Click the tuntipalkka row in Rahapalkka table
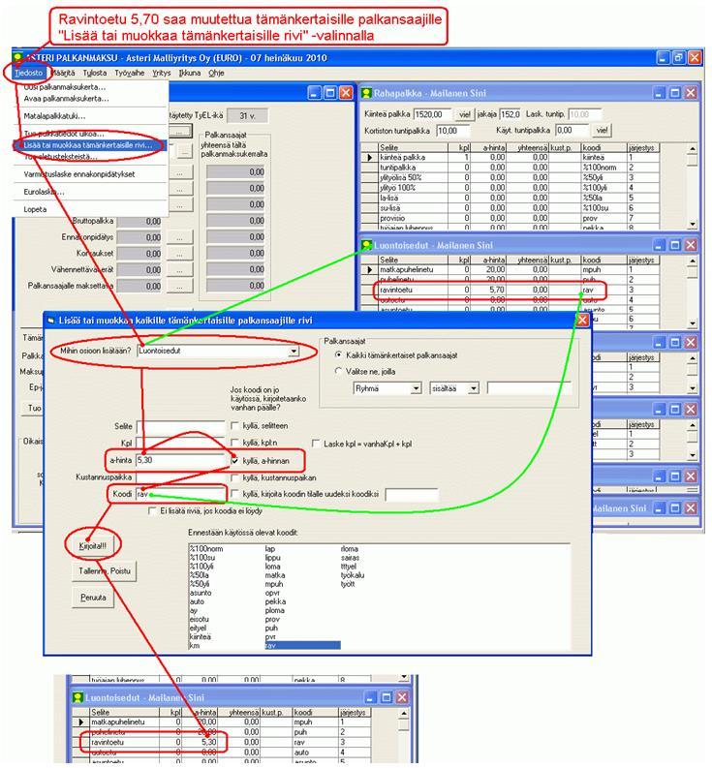Image resolution: width=712 pixels, height=768 pixels. (x=510, y=168)
